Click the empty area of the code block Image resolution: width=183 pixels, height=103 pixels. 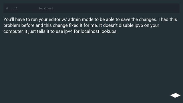[117, 8]
